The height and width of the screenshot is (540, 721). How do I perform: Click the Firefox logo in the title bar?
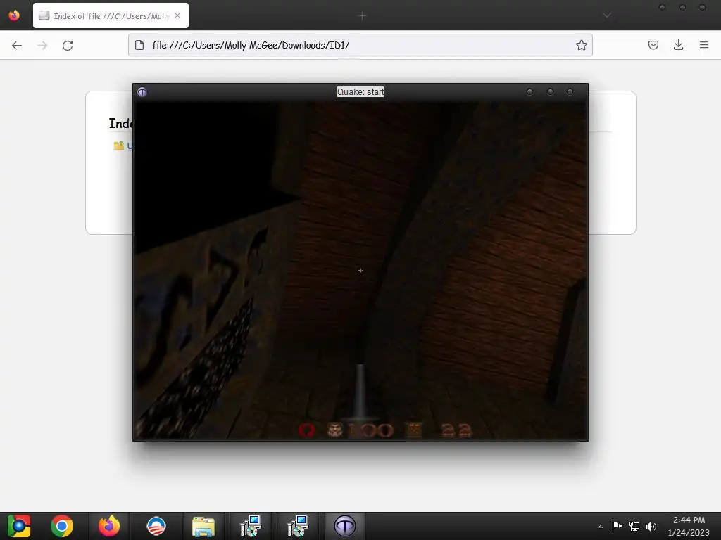(14, 15)
